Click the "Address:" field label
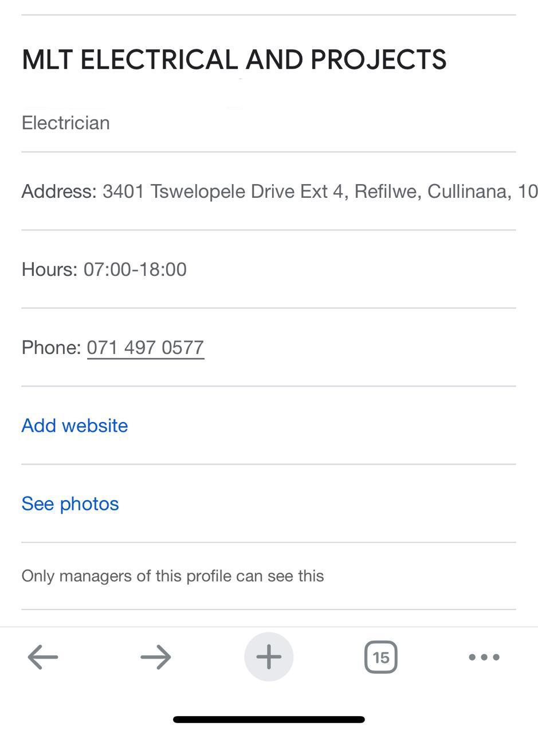The image size is (538, 734). tap(59, 192)
